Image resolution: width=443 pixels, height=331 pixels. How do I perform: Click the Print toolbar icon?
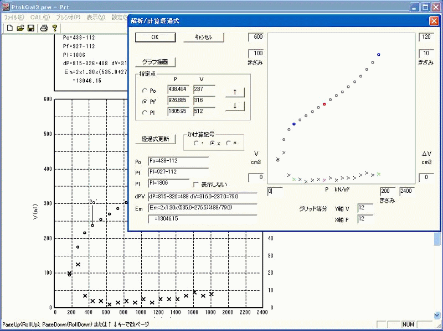[43, 28]
